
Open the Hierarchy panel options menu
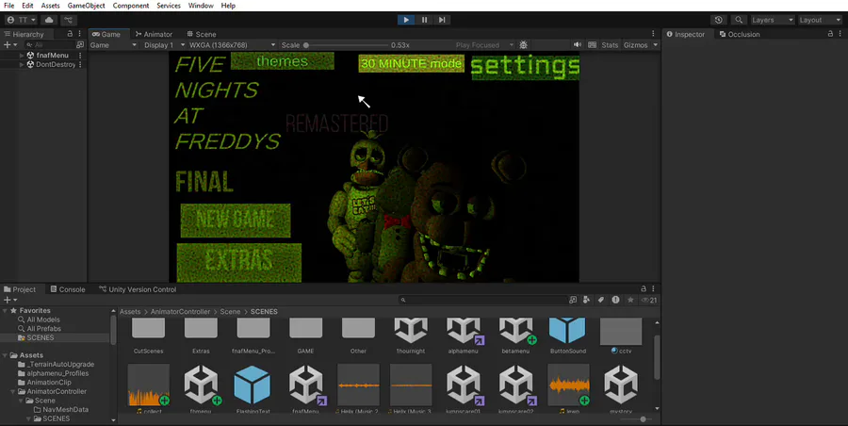pyautogui.click(x=79, y=34)
